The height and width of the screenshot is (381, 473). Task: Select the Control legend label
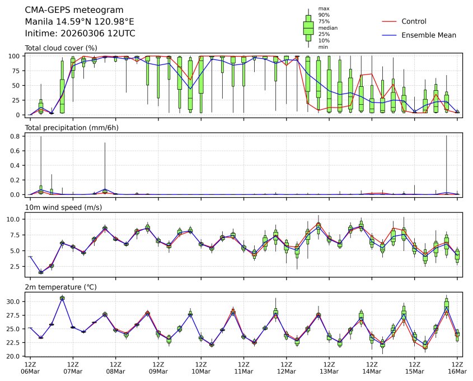tap(414, 21)
